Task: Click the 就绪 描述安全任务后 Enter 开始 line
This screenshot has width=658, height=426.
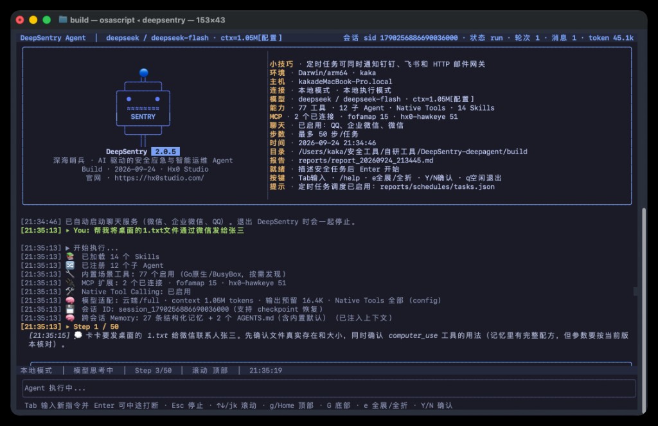Action: click(x=334, y=169)
